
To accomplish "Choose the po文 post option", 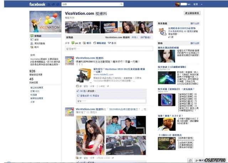I will [x=76, y=43].
